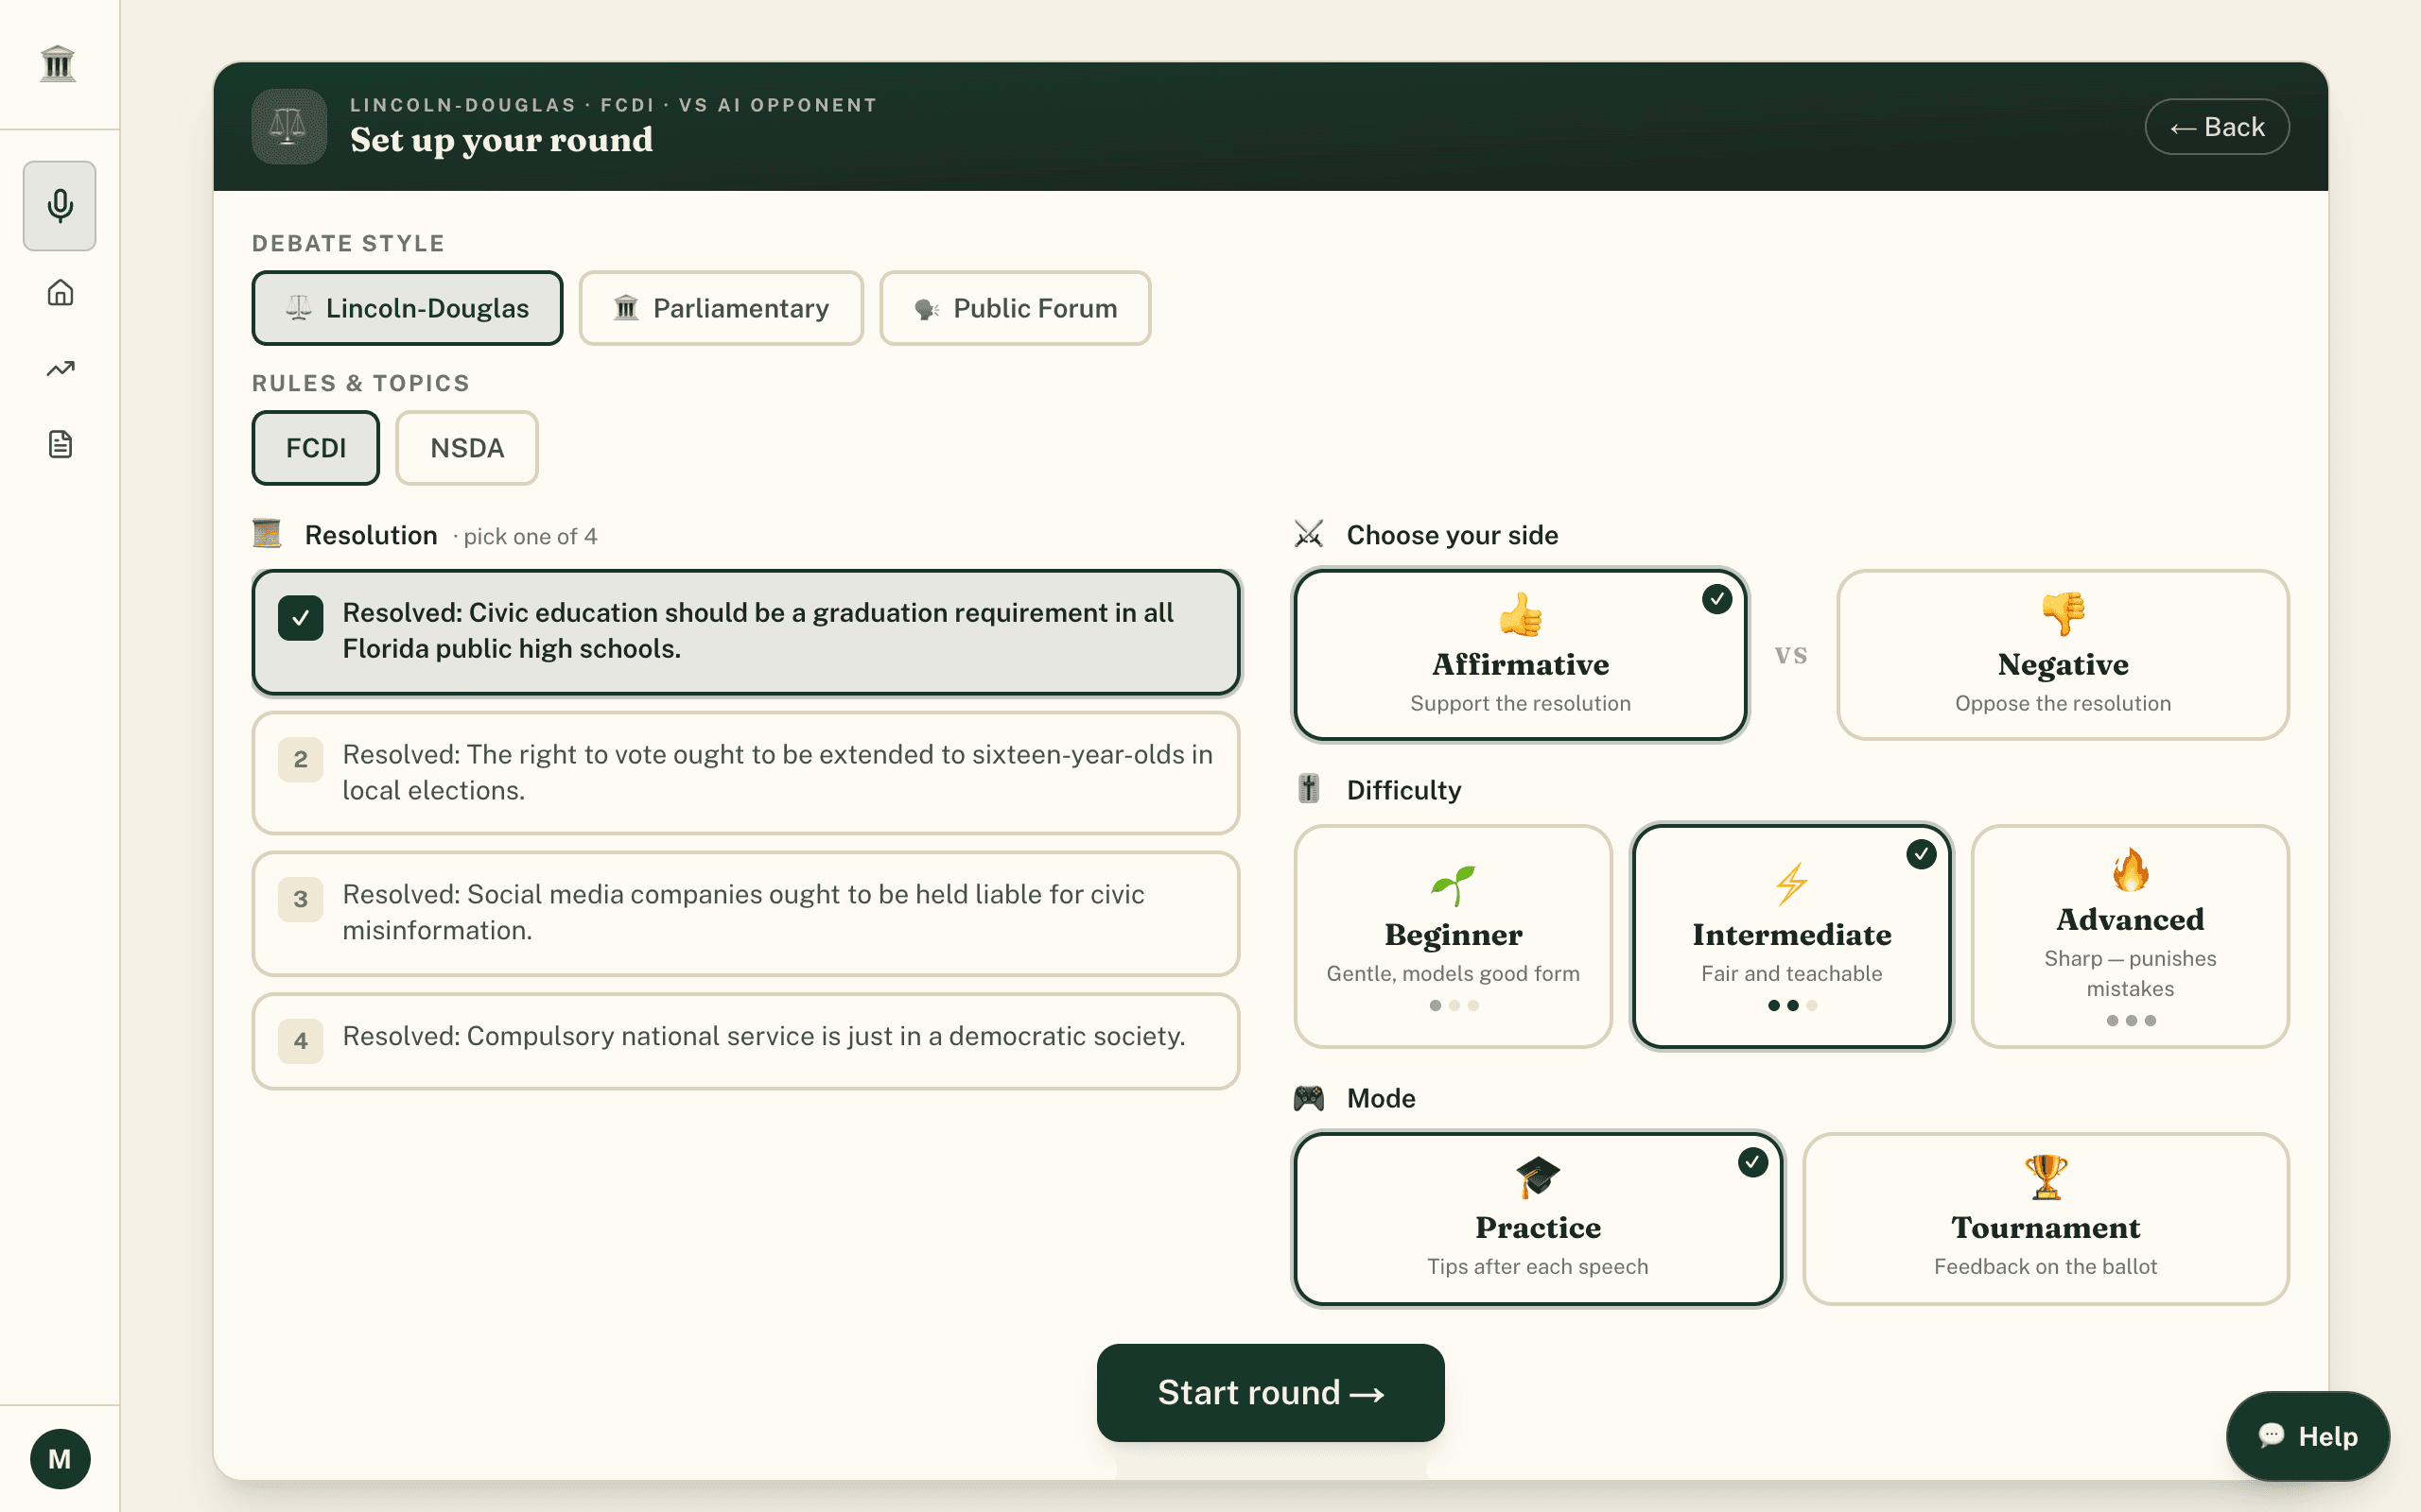Screen dimensions: 2421x1512
Task: Switch debate style to Parliamentary
Action: pos(721,308)
